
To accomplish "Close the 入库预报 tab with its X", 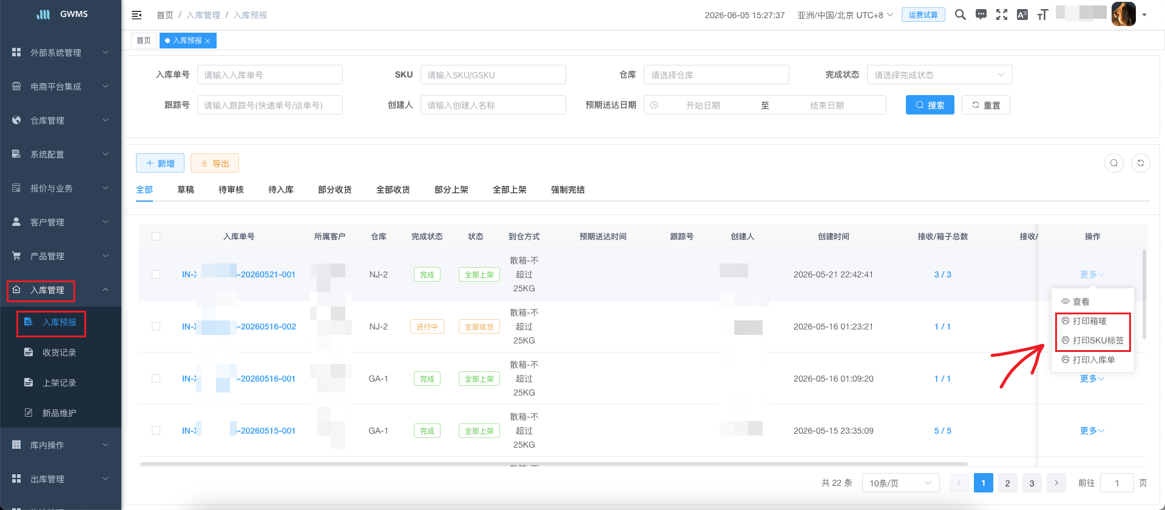I will [208, 41].
